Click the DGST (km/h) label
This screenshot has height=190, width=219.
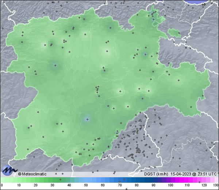(156, 174)
